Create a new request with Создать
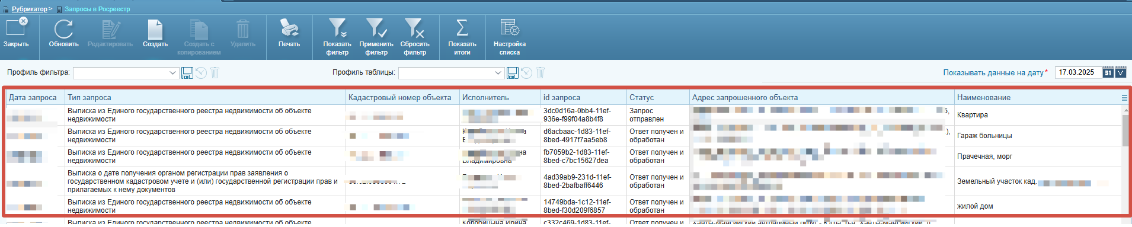The width and height of the screenshot is (1132, 227). [155, 29]
